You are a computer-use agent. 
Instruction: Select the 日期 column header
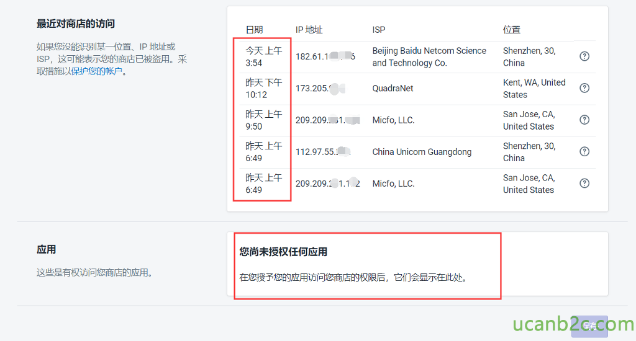point(254,30)
